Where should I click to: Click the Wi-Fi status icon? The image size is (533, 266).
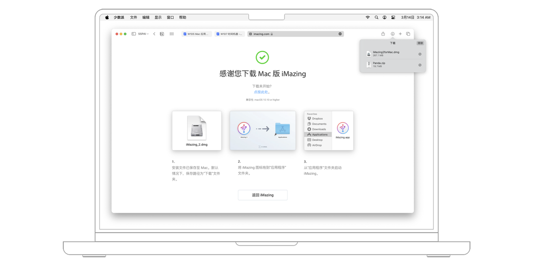367,17
